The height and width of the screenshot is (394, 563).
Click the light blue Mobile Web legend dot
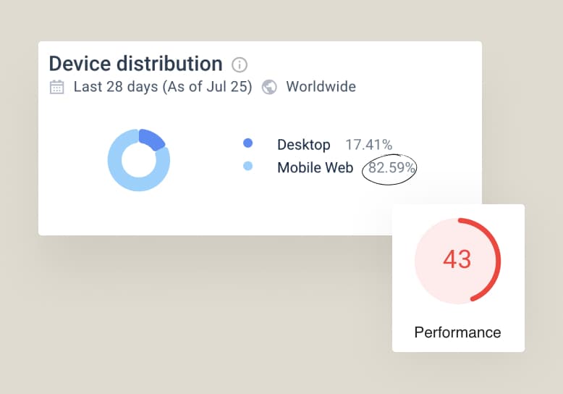coord(247,167)
